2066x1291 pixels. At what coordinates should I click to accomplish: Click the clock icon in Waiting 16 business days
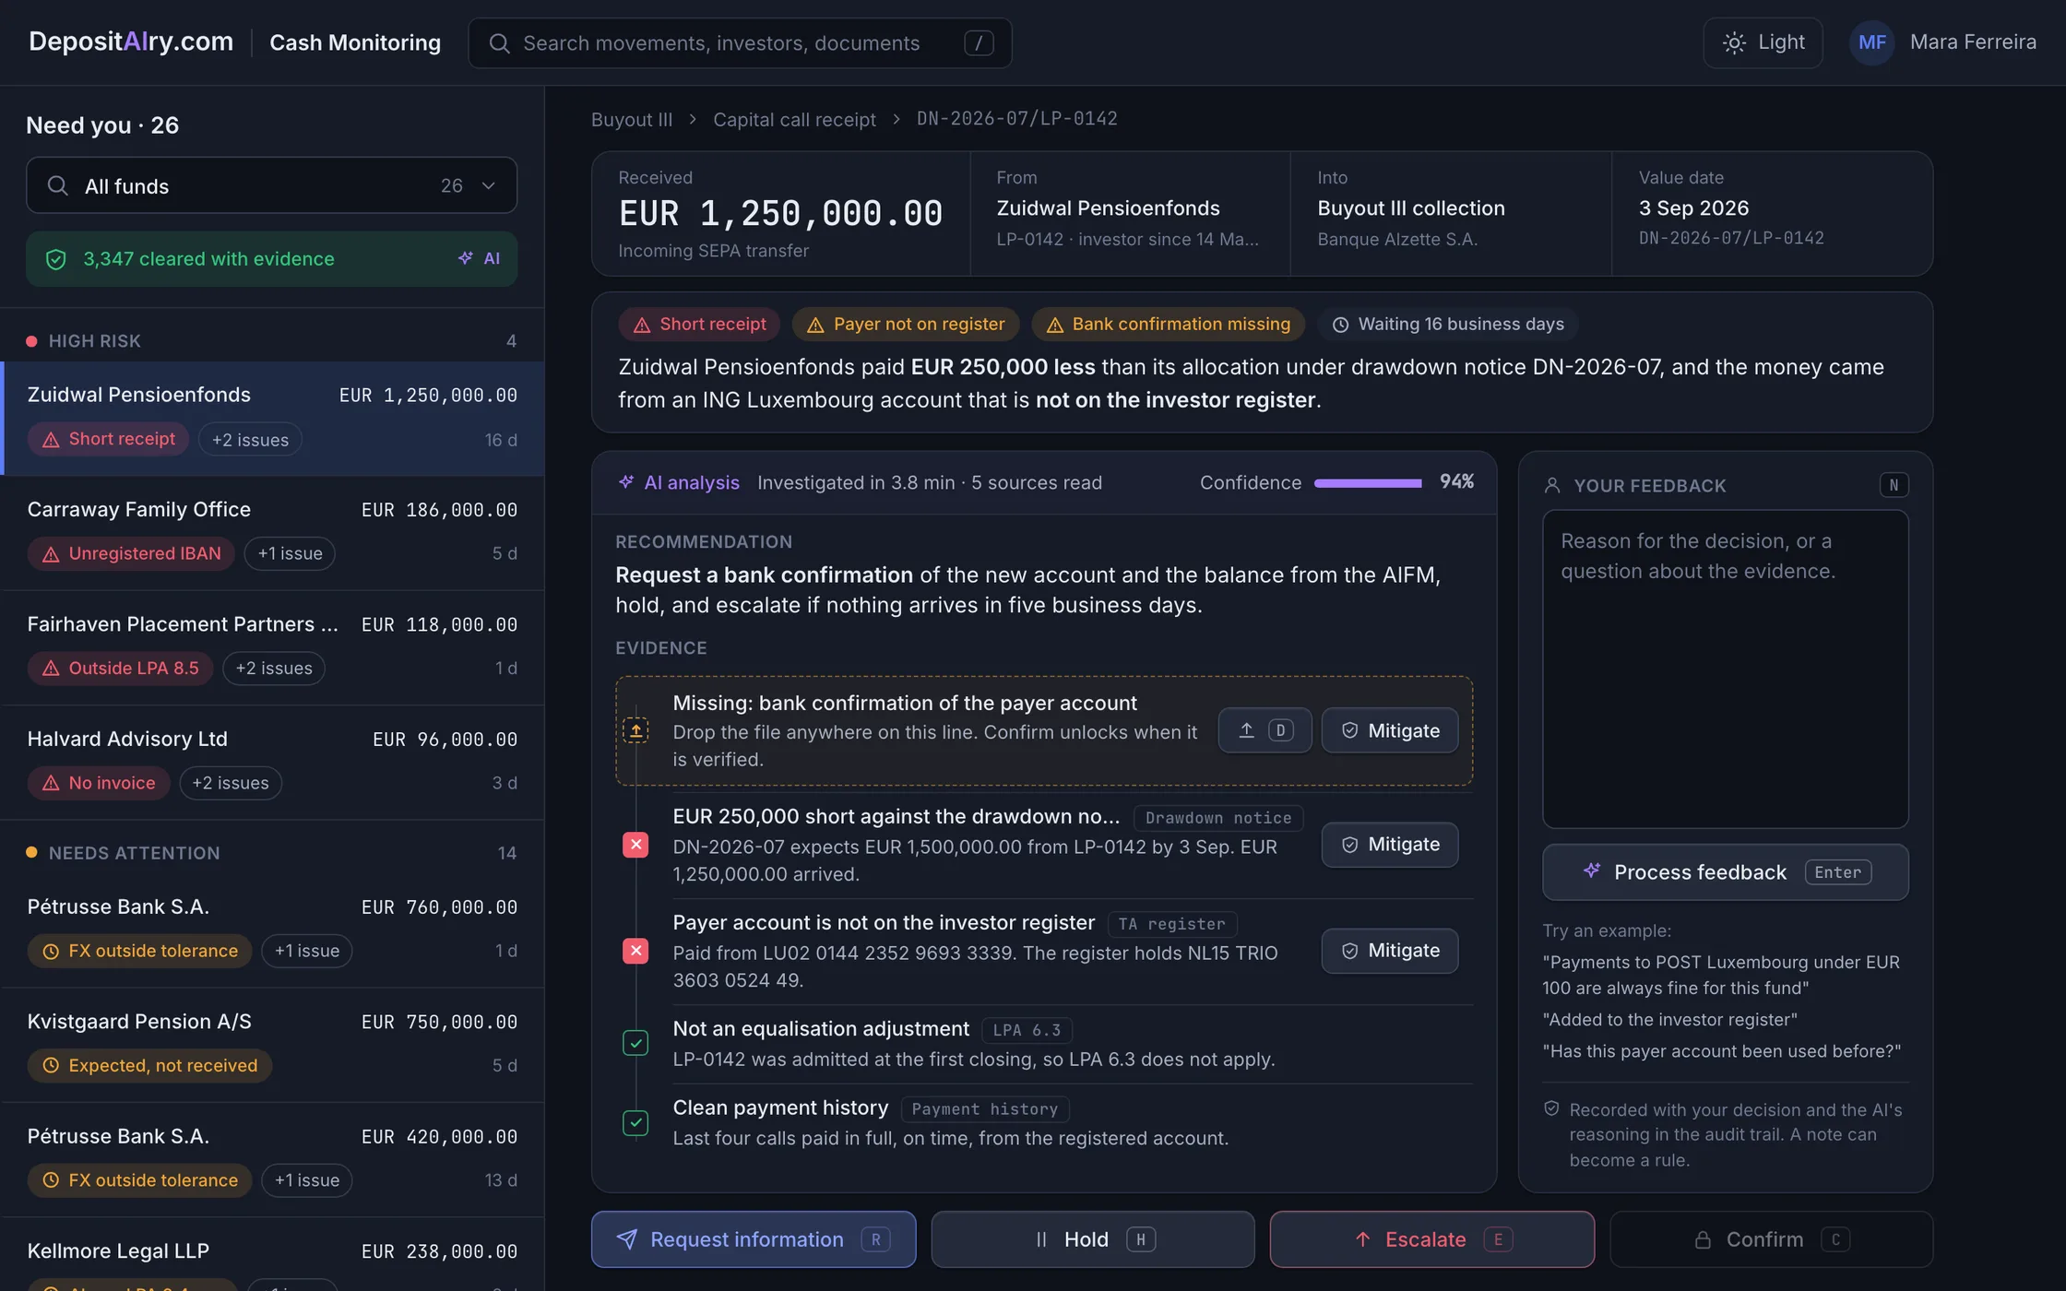click(1341, 325)
